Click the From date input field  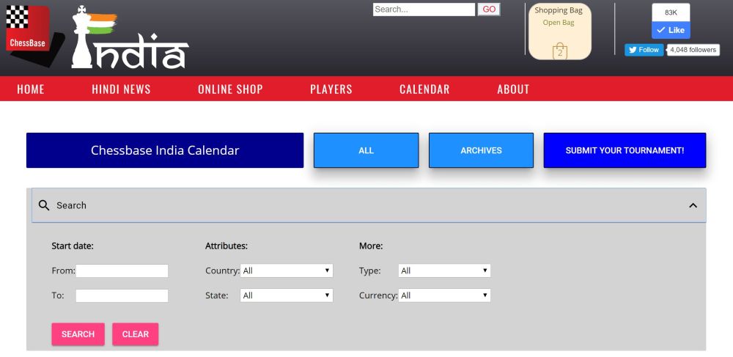tap(122, 270)
